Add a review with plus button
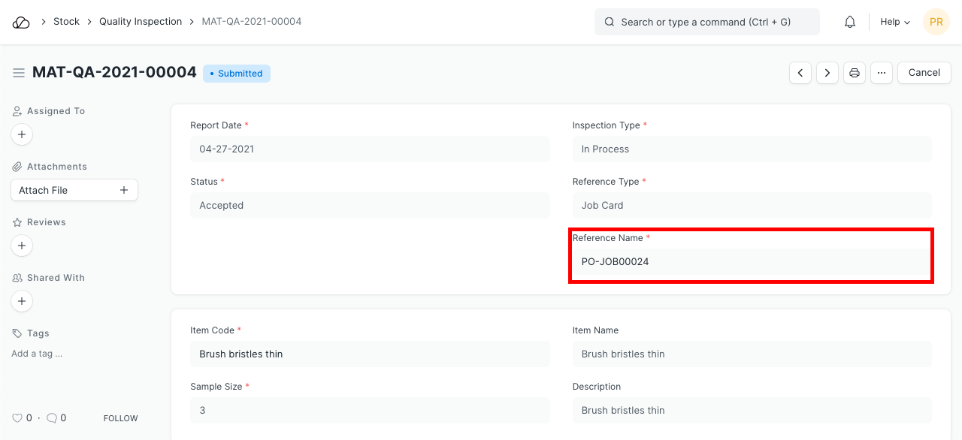962x440 pixels. pyautogui.click(x=22, y=246)
